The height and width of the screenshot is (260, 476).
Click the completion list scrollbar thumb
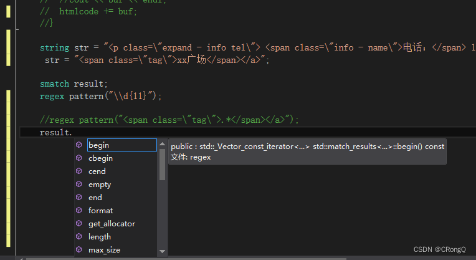162,165
